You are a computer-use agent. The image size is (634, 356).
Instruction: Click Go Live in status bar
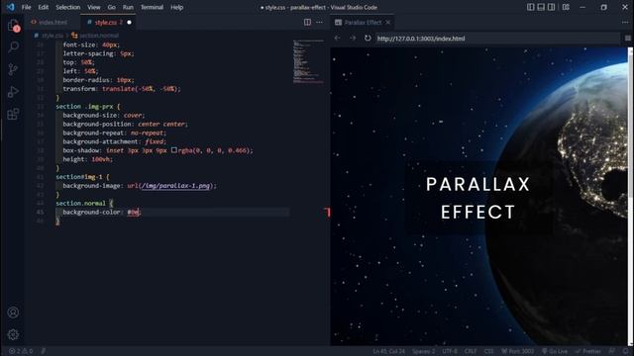[x=555, y=351]
